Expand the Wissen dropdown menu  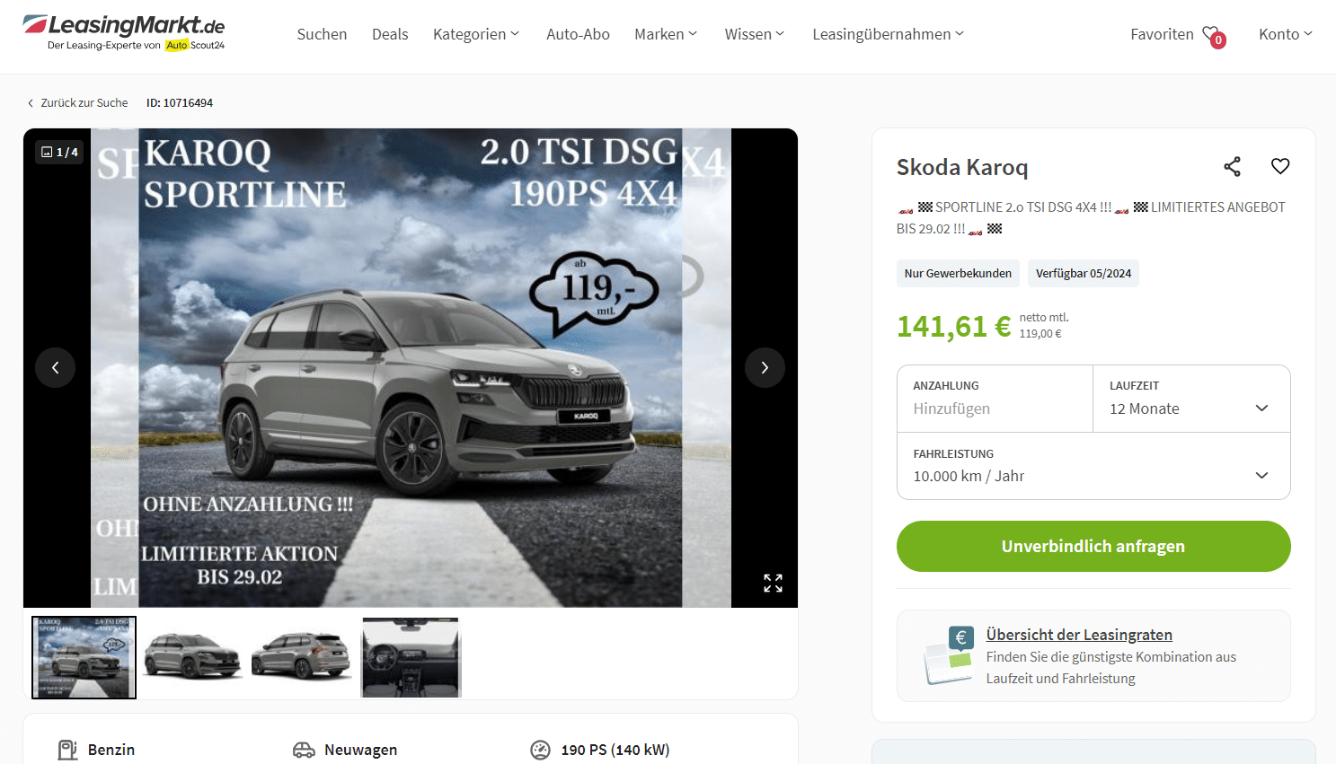coord(755,34)
